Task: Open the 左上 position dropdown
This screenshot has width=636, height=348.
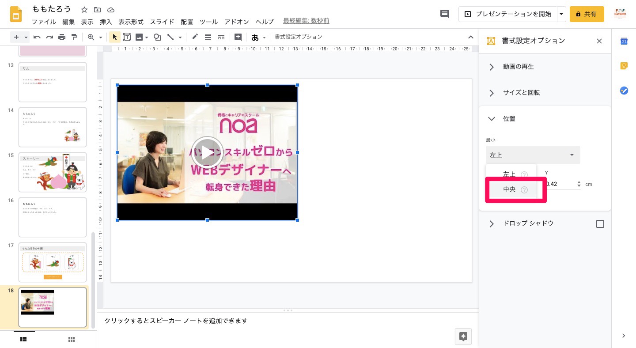Action: [x=533, y=155]
